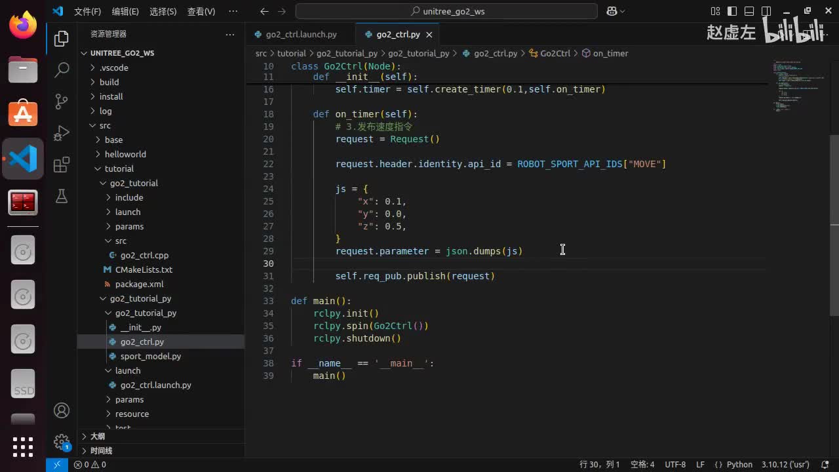Open the 查看(V) menu
839x472 pixels.
click(201, 11)
